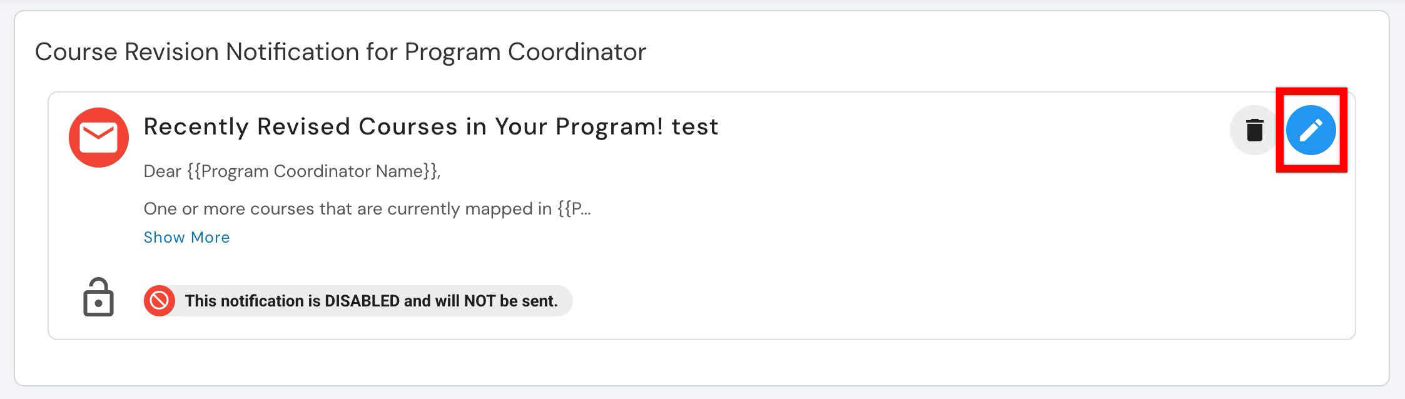Click "currently mapped" in the preview text
The image size is (1405, 399).
[447, 209]
